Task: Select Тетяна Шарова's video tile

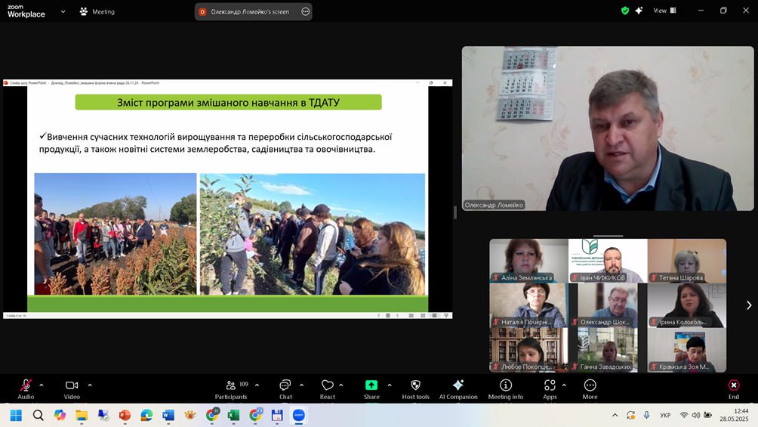Action: click(687, 261)
